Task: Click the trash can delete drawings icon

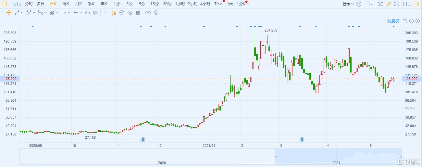Action: [138, 13]
